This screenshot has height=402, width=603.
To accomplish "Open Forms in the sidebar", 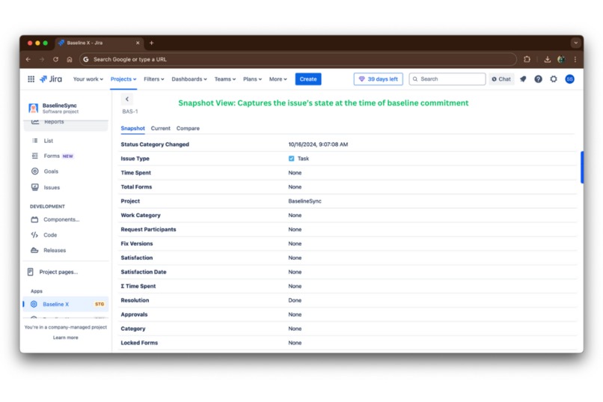I will (x=52, y=156).
